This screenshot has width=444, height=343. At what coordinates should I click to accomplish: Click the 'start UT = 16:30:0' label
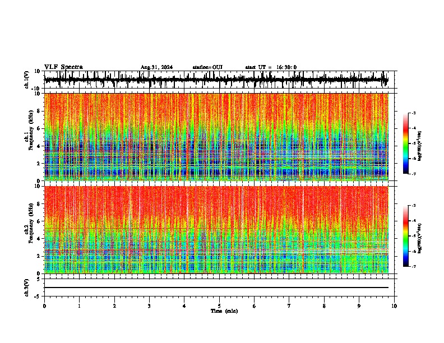271,67
